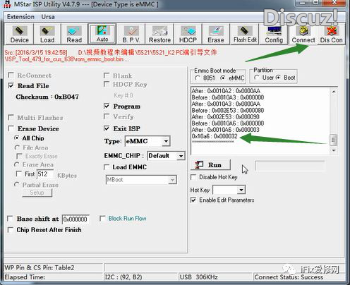Toggle Enable Edit Parameters checkbox
The image size is (350, 285).
[193, 200]
